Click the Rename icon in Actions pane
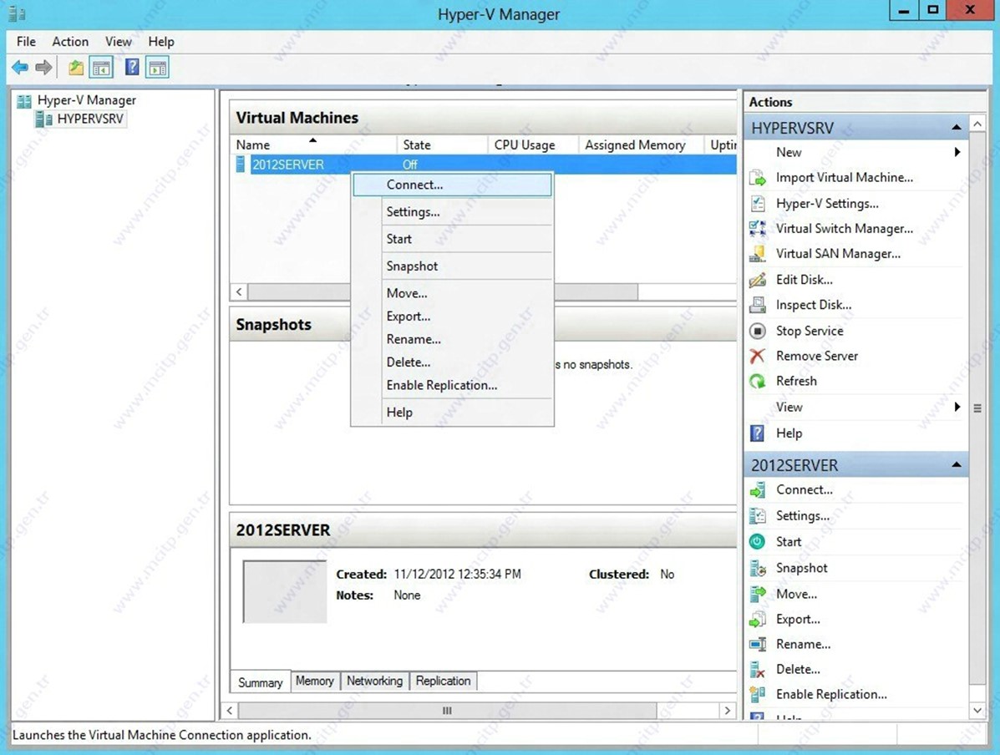 click(x=757, y=644)
